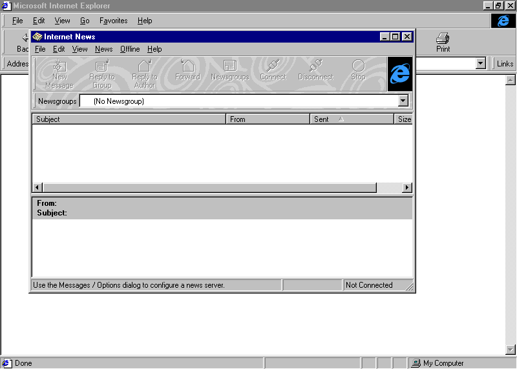Open File menu in Internet Explorer

(x=17, y=21)
